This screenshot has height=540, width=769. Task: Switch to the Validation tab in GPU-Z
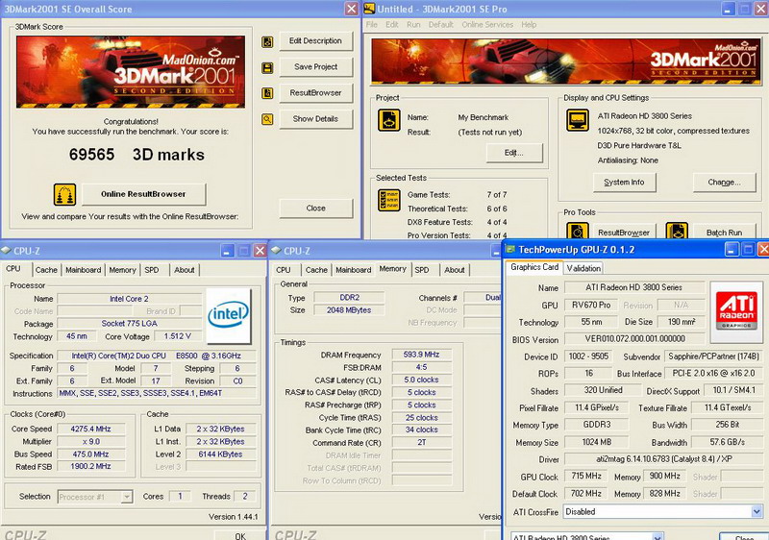(583, 268)
